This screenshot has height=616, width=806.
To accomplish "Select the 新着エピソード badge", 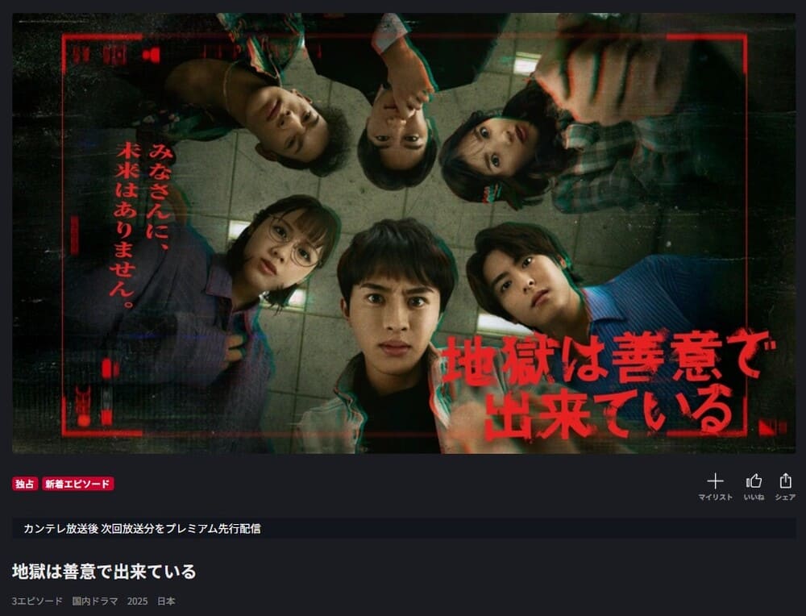I will (x=77, y=484).
